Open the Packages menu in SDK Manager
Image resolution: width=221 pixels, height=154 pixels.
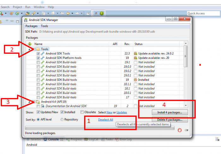point(32,26)
